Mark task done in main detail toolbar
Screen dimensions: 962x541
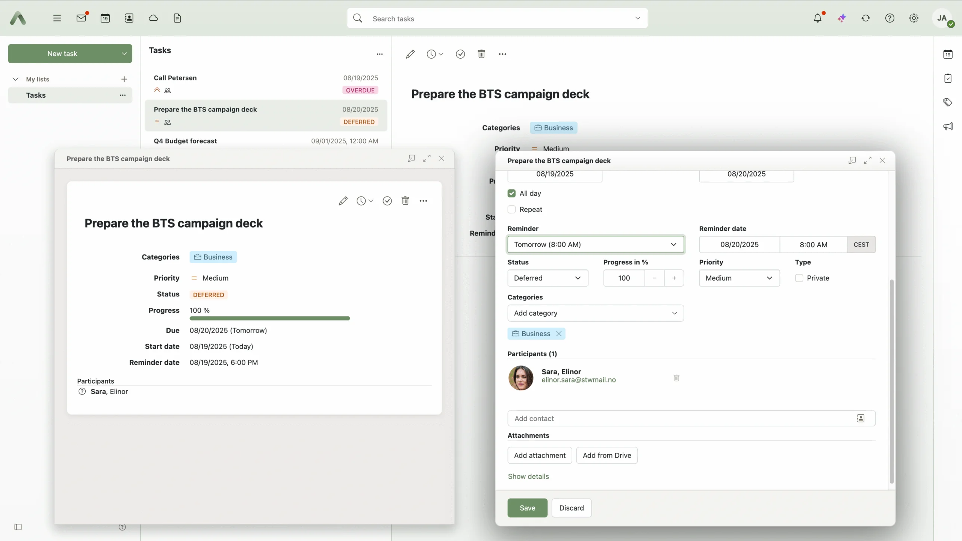pos(460,54)
